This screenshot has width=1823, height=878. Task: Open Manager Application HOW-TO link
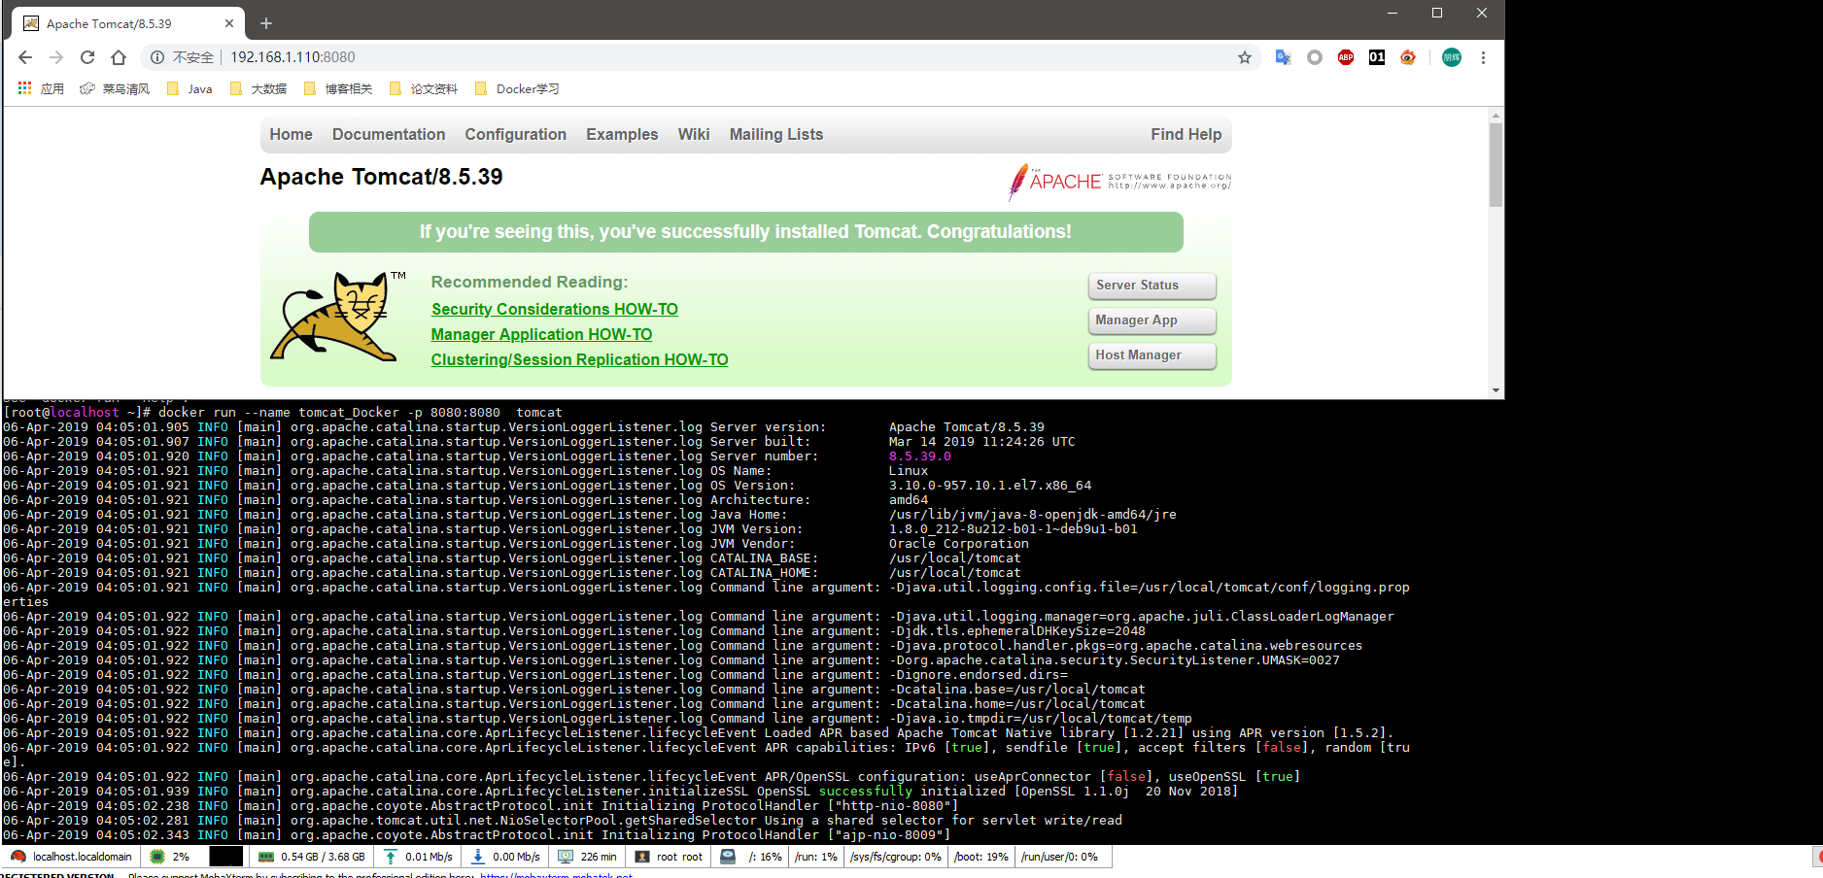[541, 334]
